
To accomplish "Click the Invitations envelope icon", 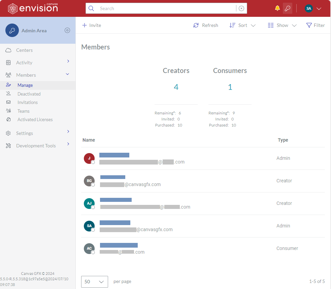I will (8, 102).
